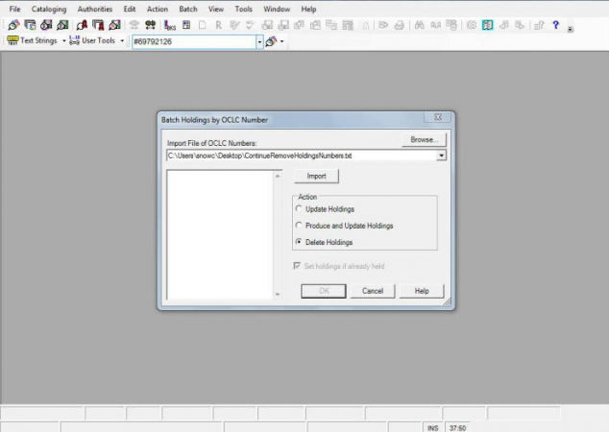Open the User Tools dropdown arrow
609x432 pixels.
click(x=122, y=40)
